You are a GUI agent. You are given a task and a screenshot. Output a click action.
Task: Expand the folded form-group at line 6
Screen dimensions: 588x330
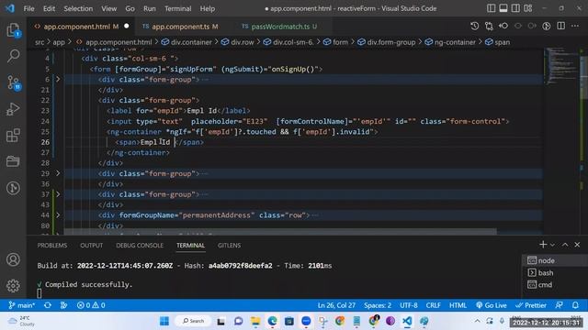coord(58,80)
